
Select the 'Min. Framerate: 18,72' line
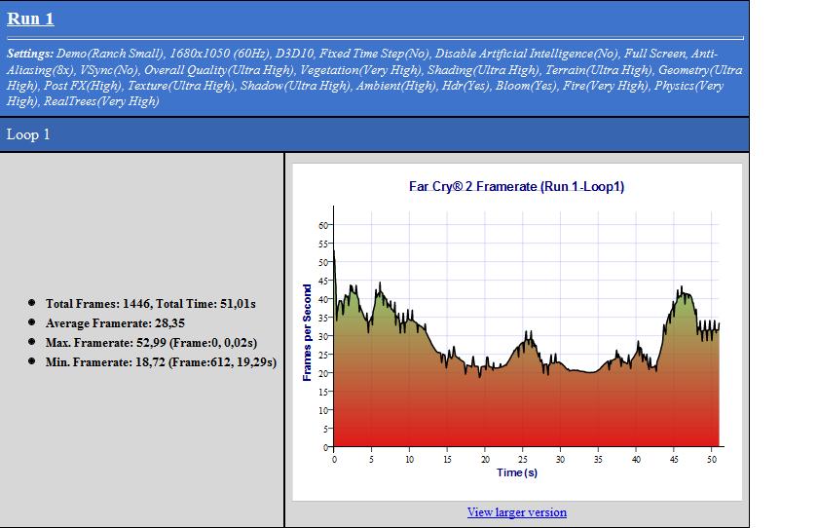[x=161, y=362]
